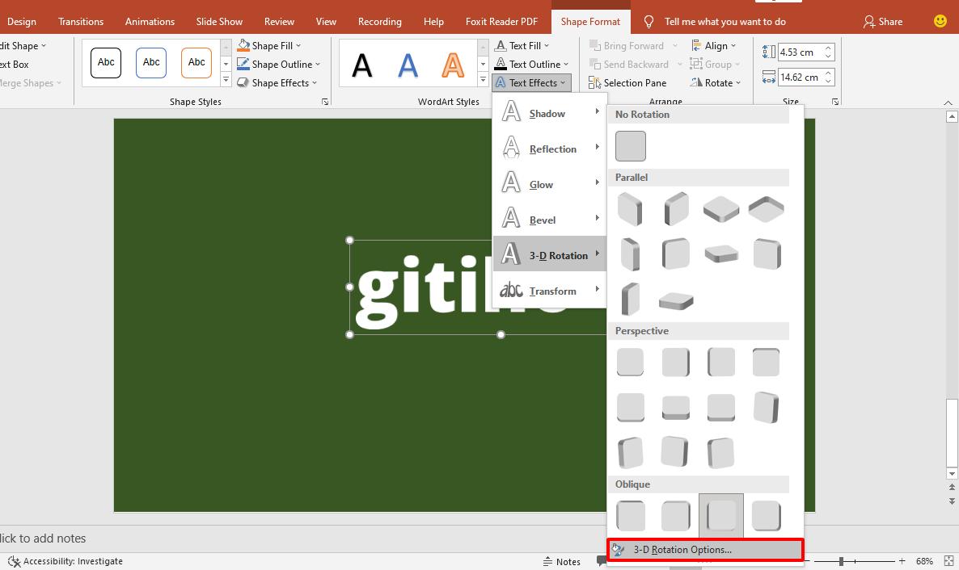
Task: Choose the black A WordArt style
Action: click(x=362, y=65)
